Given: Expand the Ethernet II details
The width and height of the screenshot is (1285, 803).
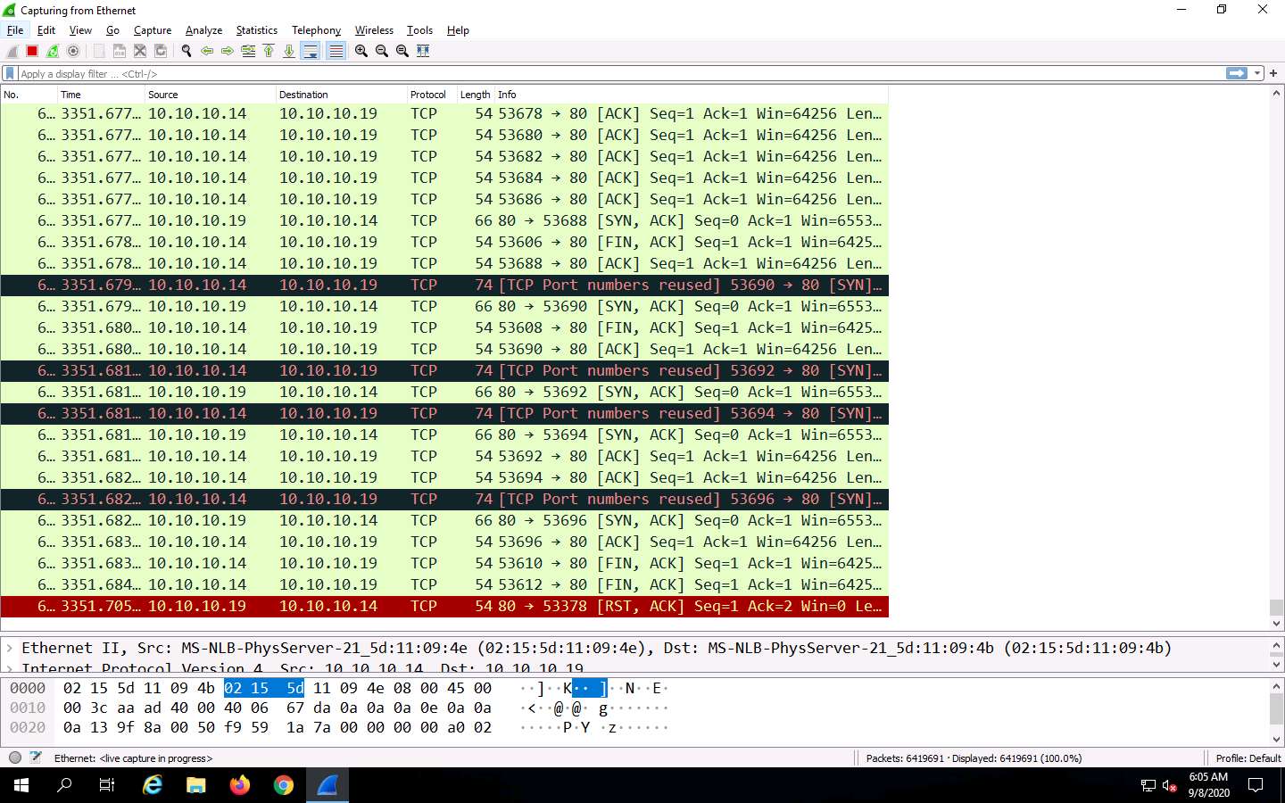Looking at the screenshot, I should (9, 648).
